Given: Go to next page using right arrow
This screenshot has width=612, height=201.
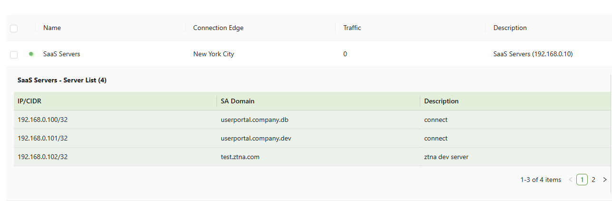Looking at the screenshot, I should point(605,180).
